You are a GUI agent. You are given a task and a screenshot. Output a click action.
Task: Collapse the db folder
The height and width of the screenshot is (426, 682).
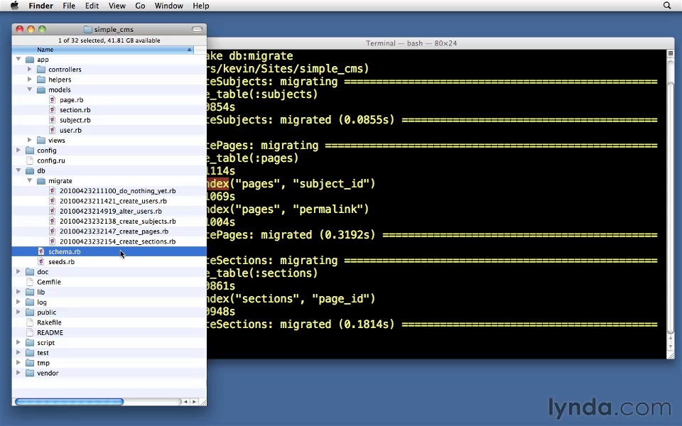[18, 170]
